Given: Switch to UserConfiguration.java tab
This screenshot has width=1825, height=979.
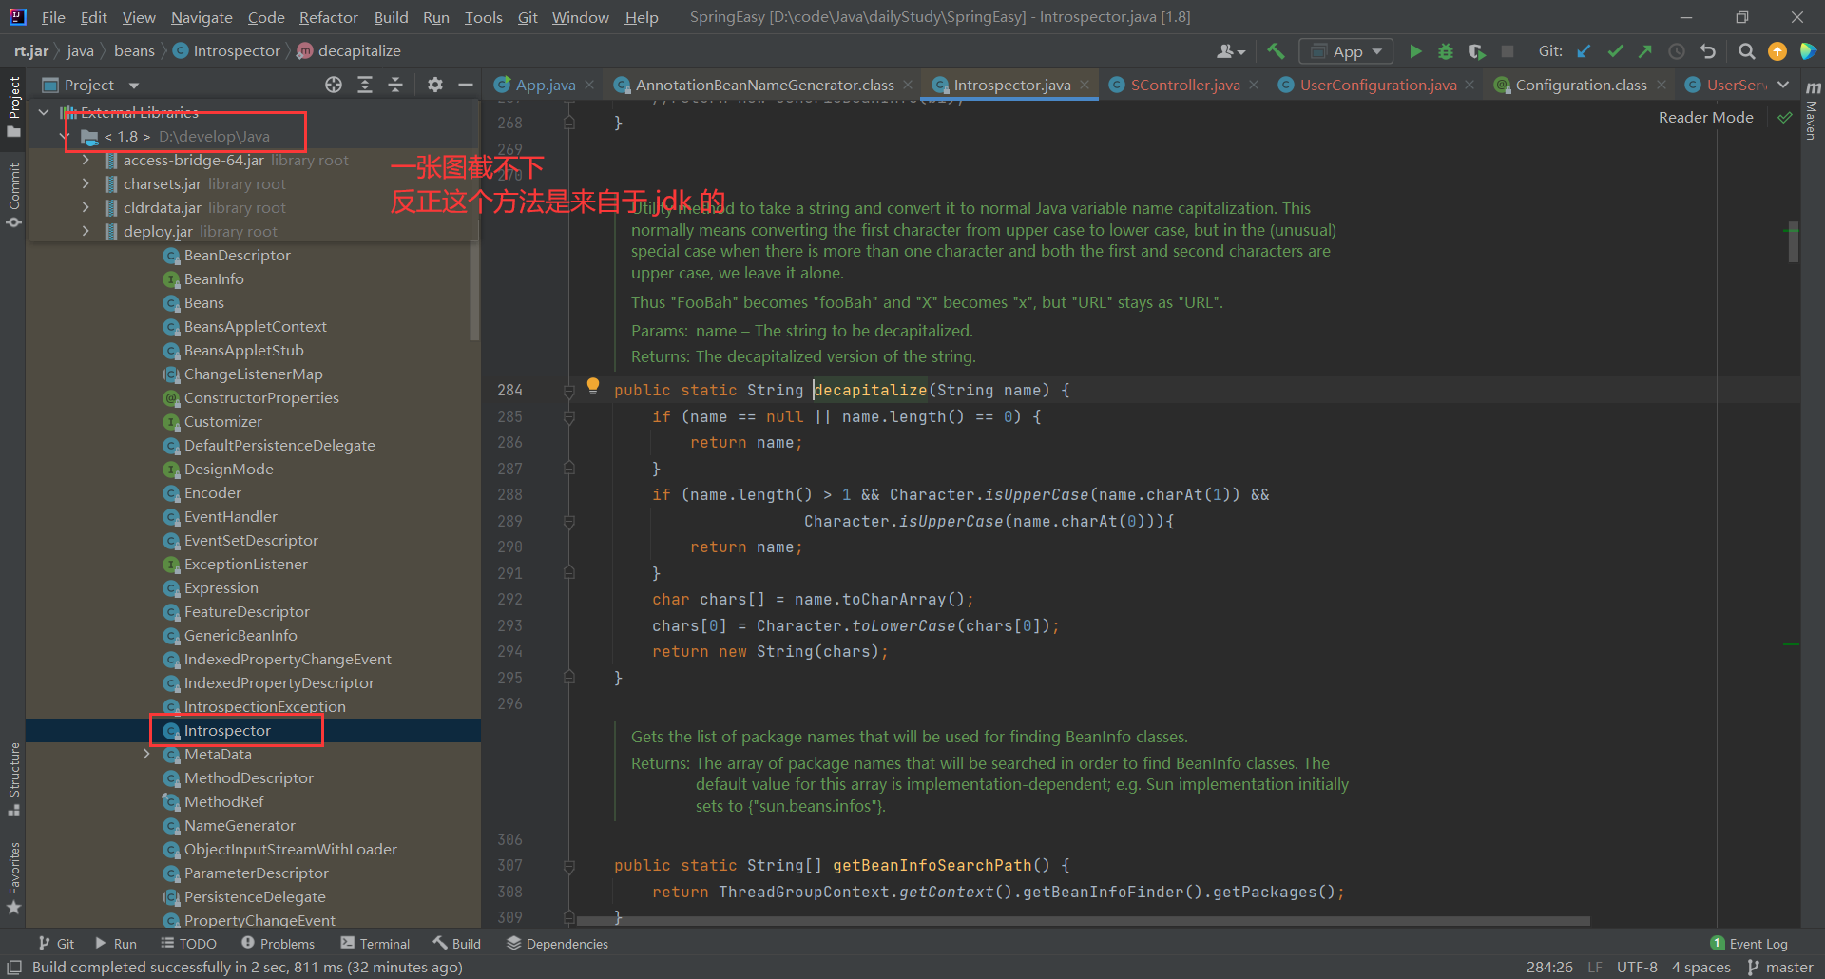Looking at the screenshot, I should point(1378,85).
